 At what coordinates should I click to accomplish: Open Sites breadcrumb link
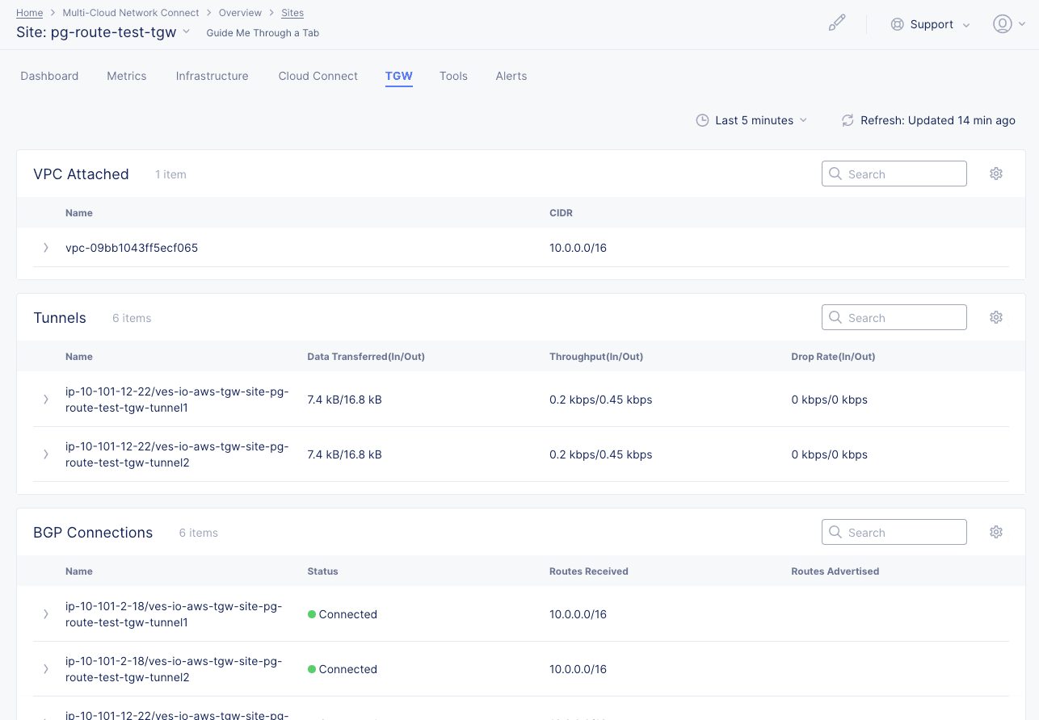[292, 13]
